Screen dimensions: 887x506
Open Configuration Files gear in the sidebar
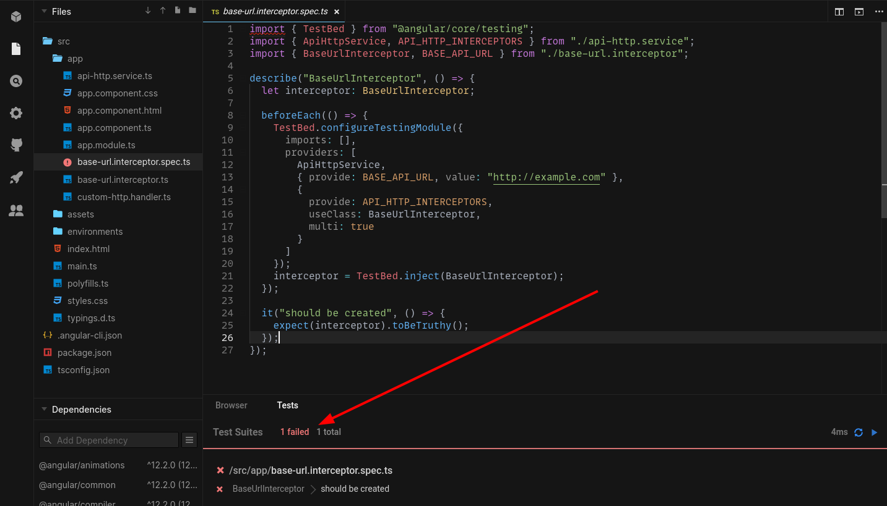tap(16, 113)
